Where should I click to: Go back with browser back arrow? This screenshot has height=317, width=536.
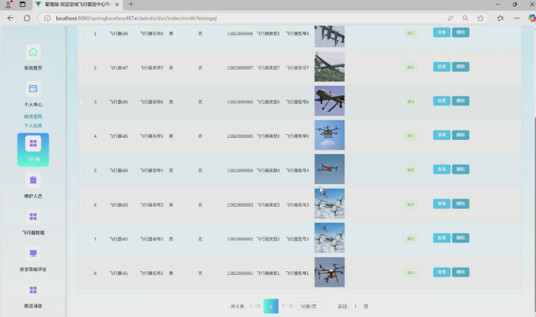click(x=11, y=18)
